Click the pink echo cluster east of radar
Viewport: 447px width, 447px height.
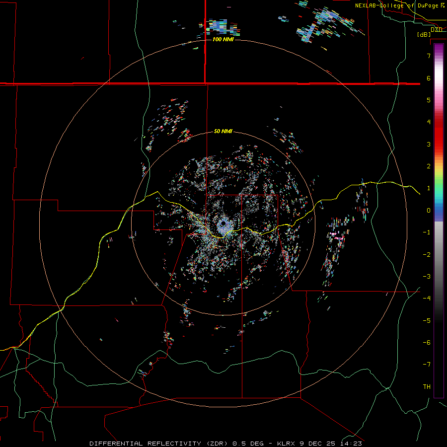click(336, 236)
